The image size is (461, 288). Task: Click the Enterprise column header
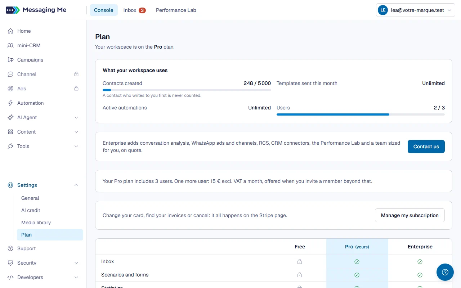point(420,247)
